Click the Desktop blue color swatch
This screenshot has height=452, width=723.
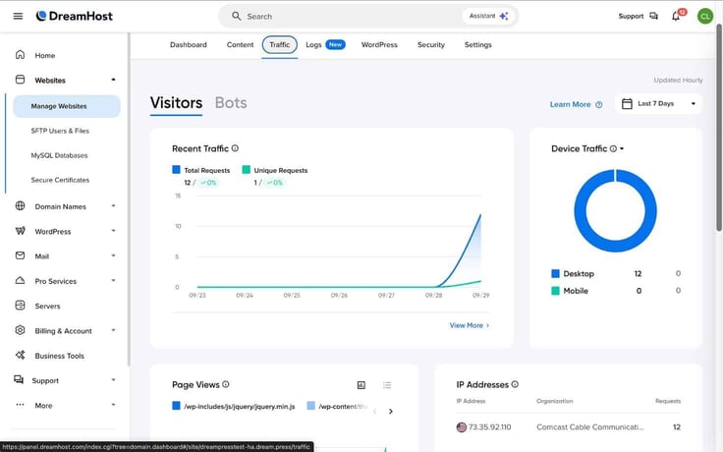click(x=555, y=273)
